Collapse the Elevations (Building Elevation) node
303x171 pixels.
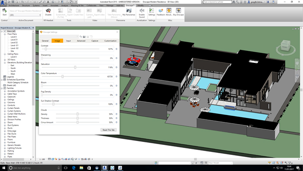coord(5,62)
